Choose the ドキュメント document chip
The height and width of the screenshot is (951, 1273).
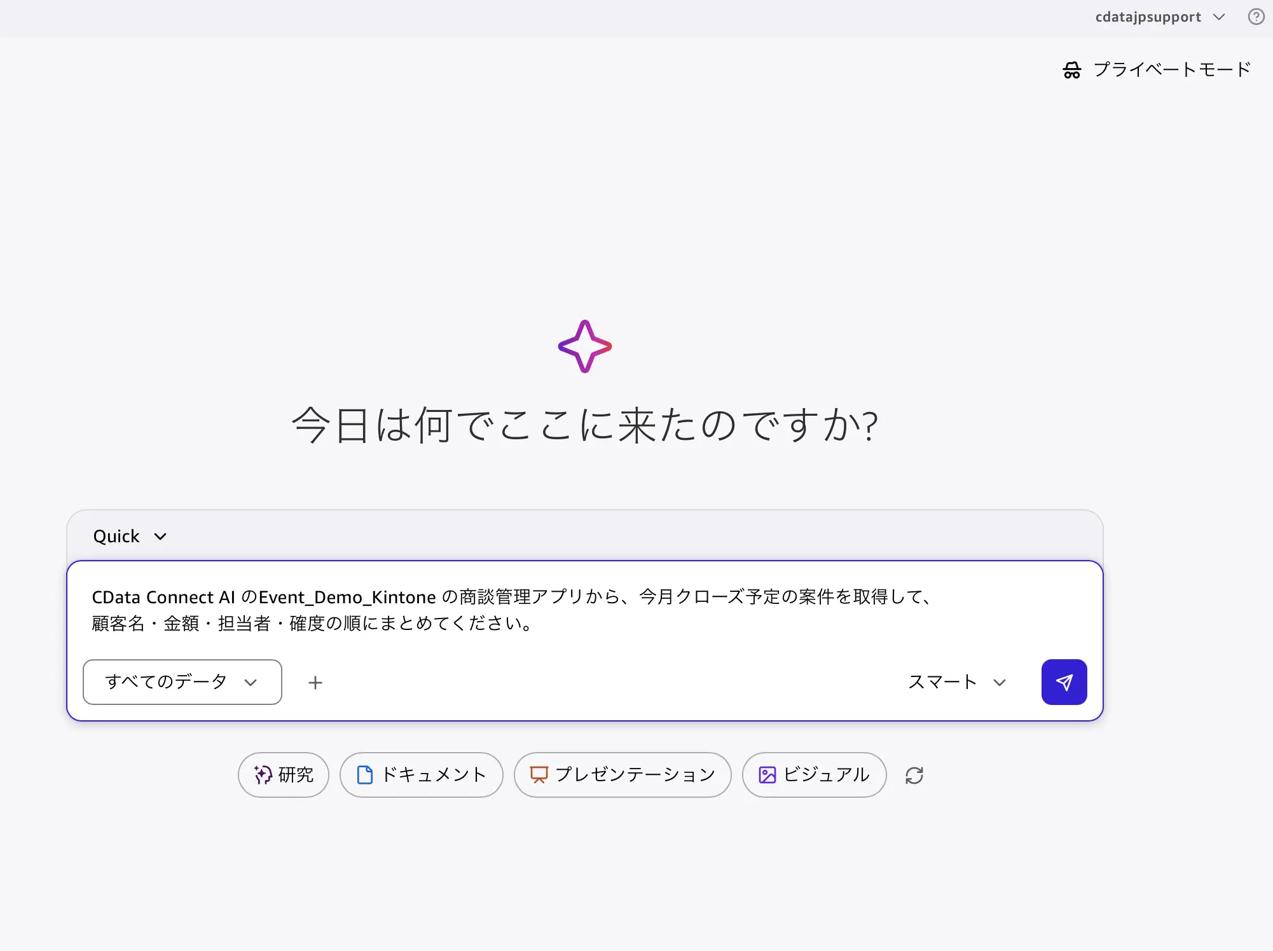click(x=422, y=775)
